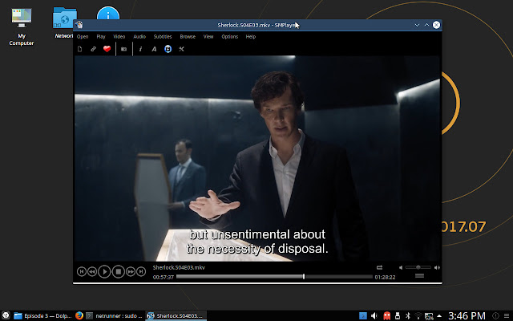This screenshot has width=513, height=321.
Task: Expand hidden system tray icons arrow
Action: point(439,315)
